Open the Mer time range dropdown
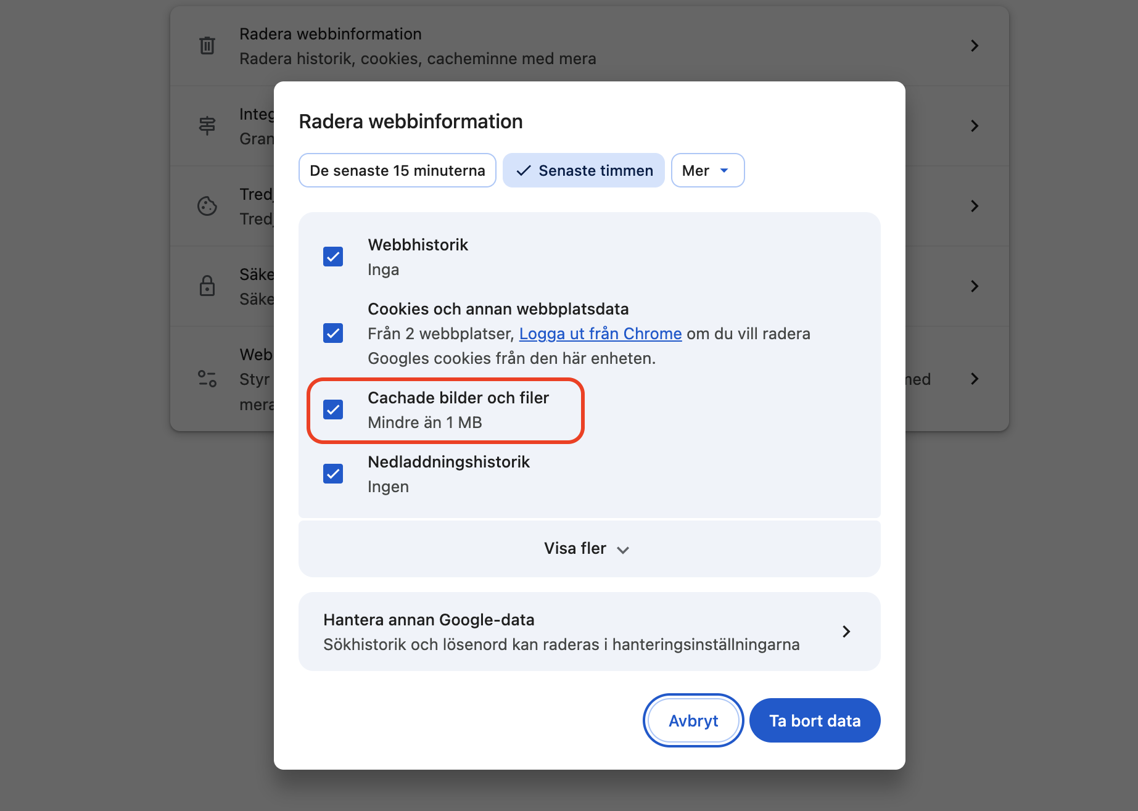Viewport: 1138px width, 811px height. pos(707,170)
